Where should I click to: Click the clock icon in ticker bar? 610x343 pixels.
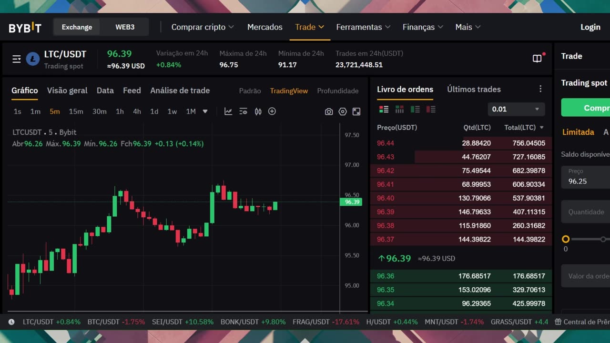point(11,322)
